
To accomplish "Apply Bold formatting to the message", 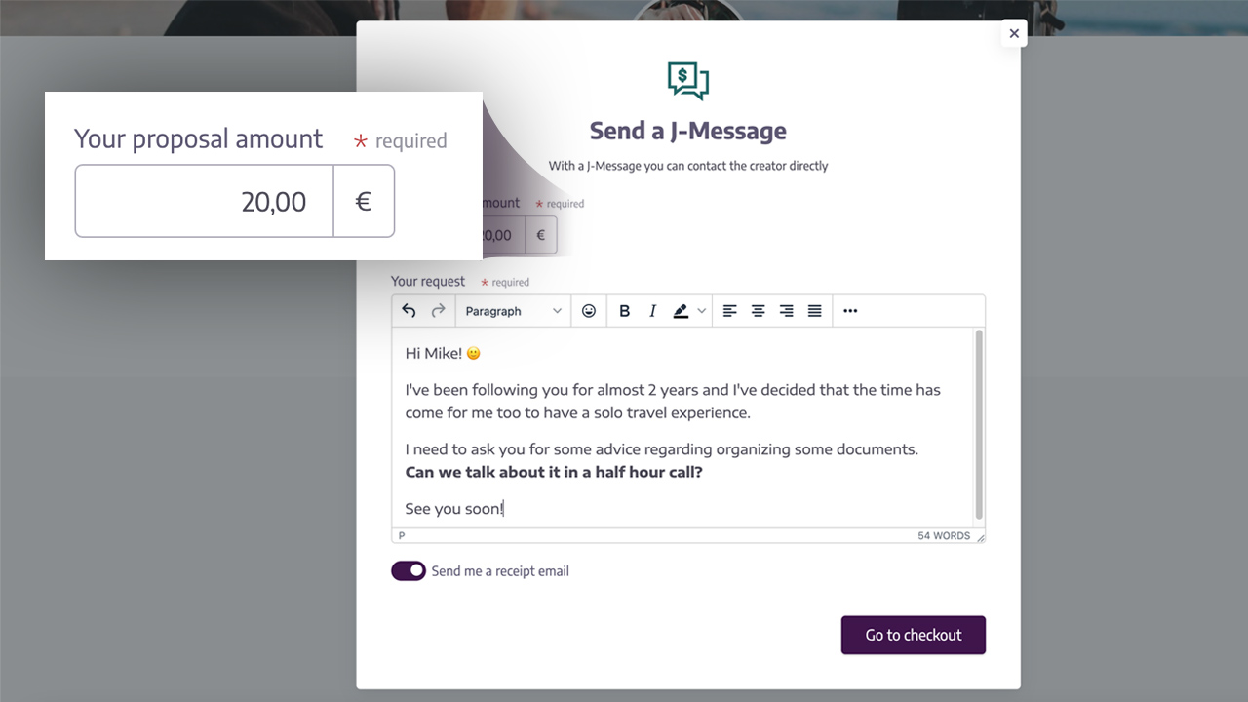I will point(624,310).
